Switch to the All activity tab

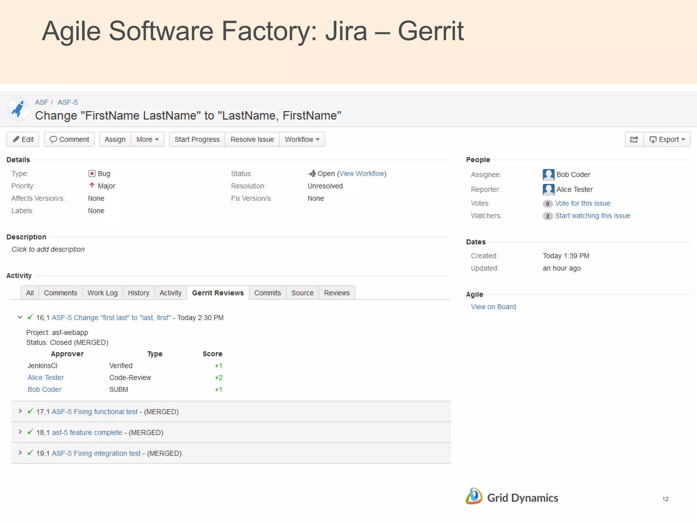point(30,293)
